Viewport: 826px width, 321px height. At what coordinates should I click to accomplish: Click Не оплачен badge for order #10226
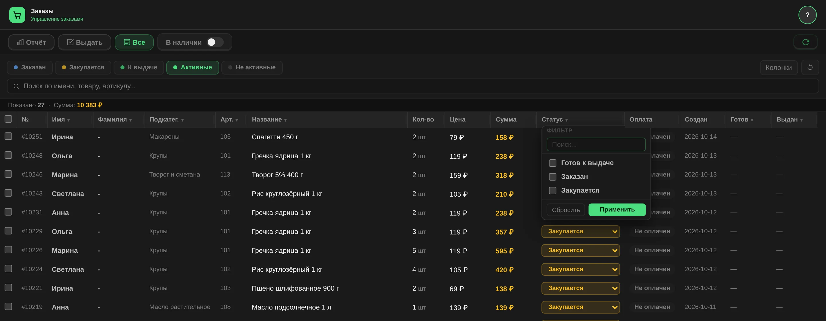(x=652, y=250)
